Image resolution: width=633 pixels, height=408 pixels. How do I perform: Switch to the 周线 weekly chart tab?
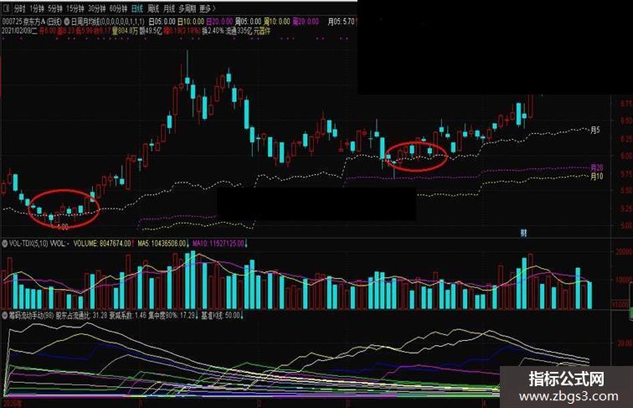point(153,8)
